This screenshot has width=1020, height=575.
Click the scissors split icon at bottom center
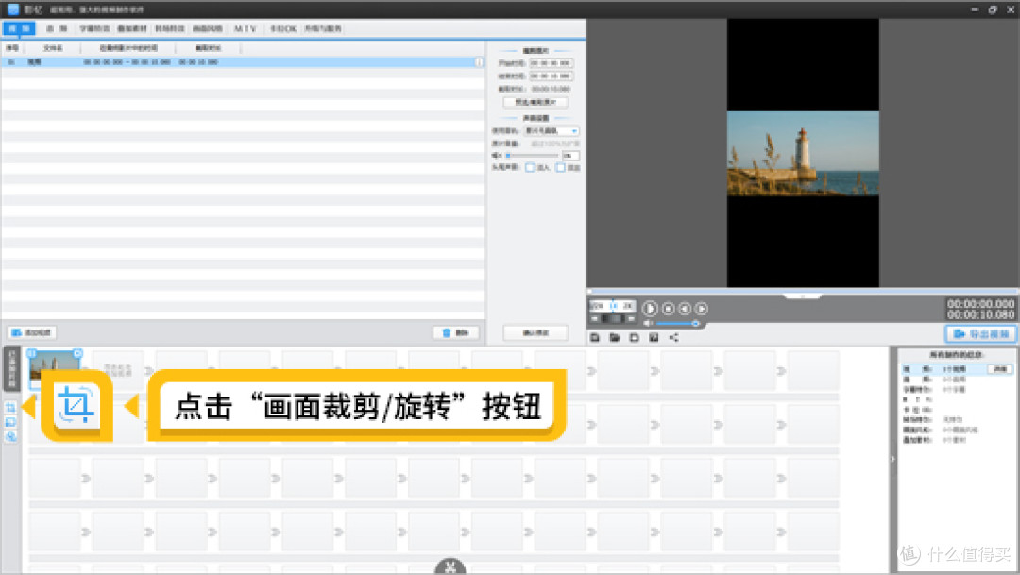[450, 567]
